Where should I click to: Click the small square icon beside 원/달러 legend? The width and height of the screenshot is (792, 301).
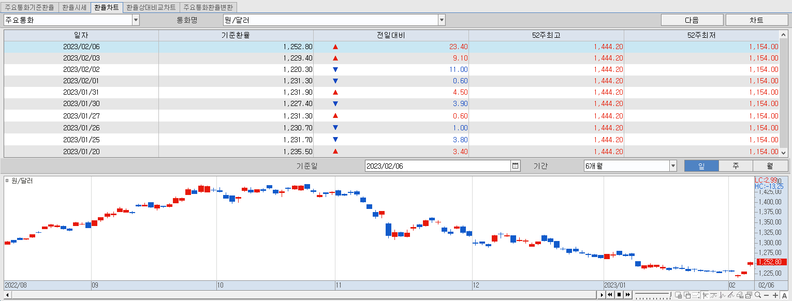pyautogui.click(x=7, y=180)
